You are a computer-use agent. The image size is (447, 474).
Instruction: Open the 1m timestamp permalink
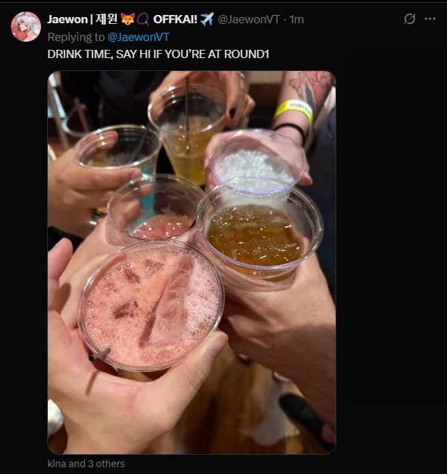click(x=297, y=19)
